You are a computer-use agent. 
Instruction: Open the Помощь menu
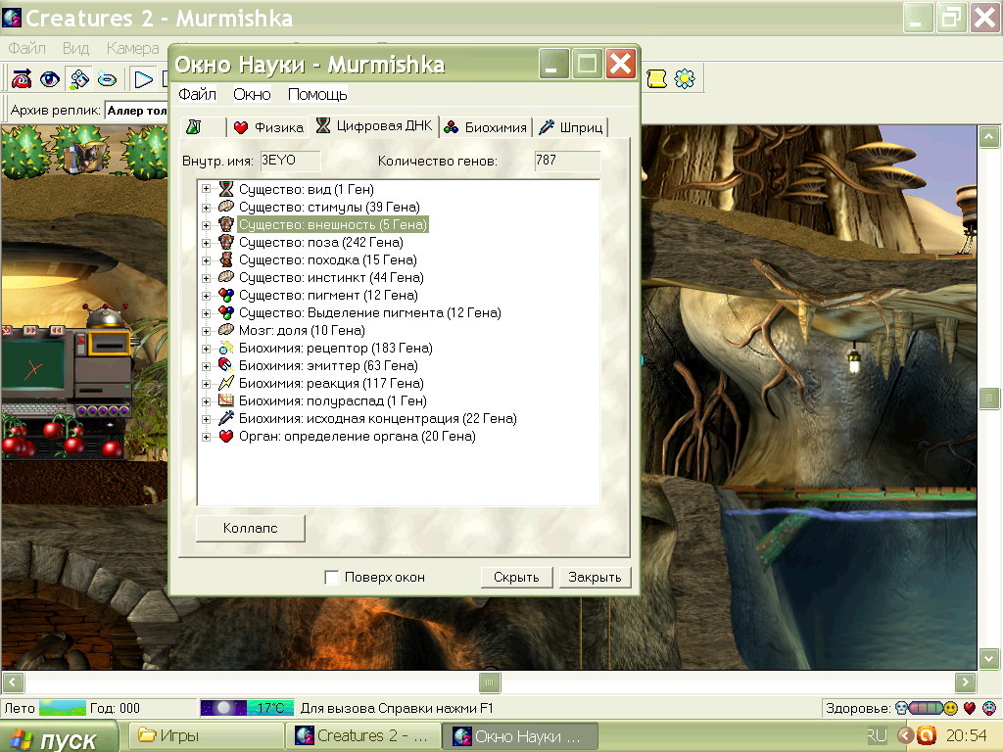(x=317, y=95)
